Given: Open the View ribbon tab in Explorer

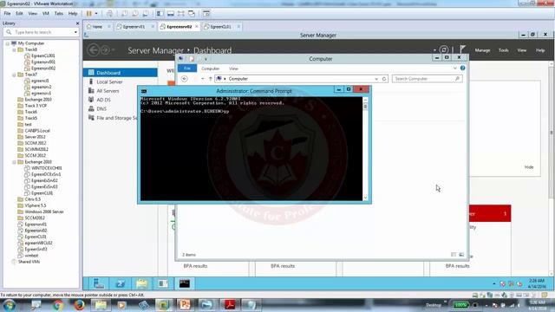Looking at the screenshot, I should 233,68.
